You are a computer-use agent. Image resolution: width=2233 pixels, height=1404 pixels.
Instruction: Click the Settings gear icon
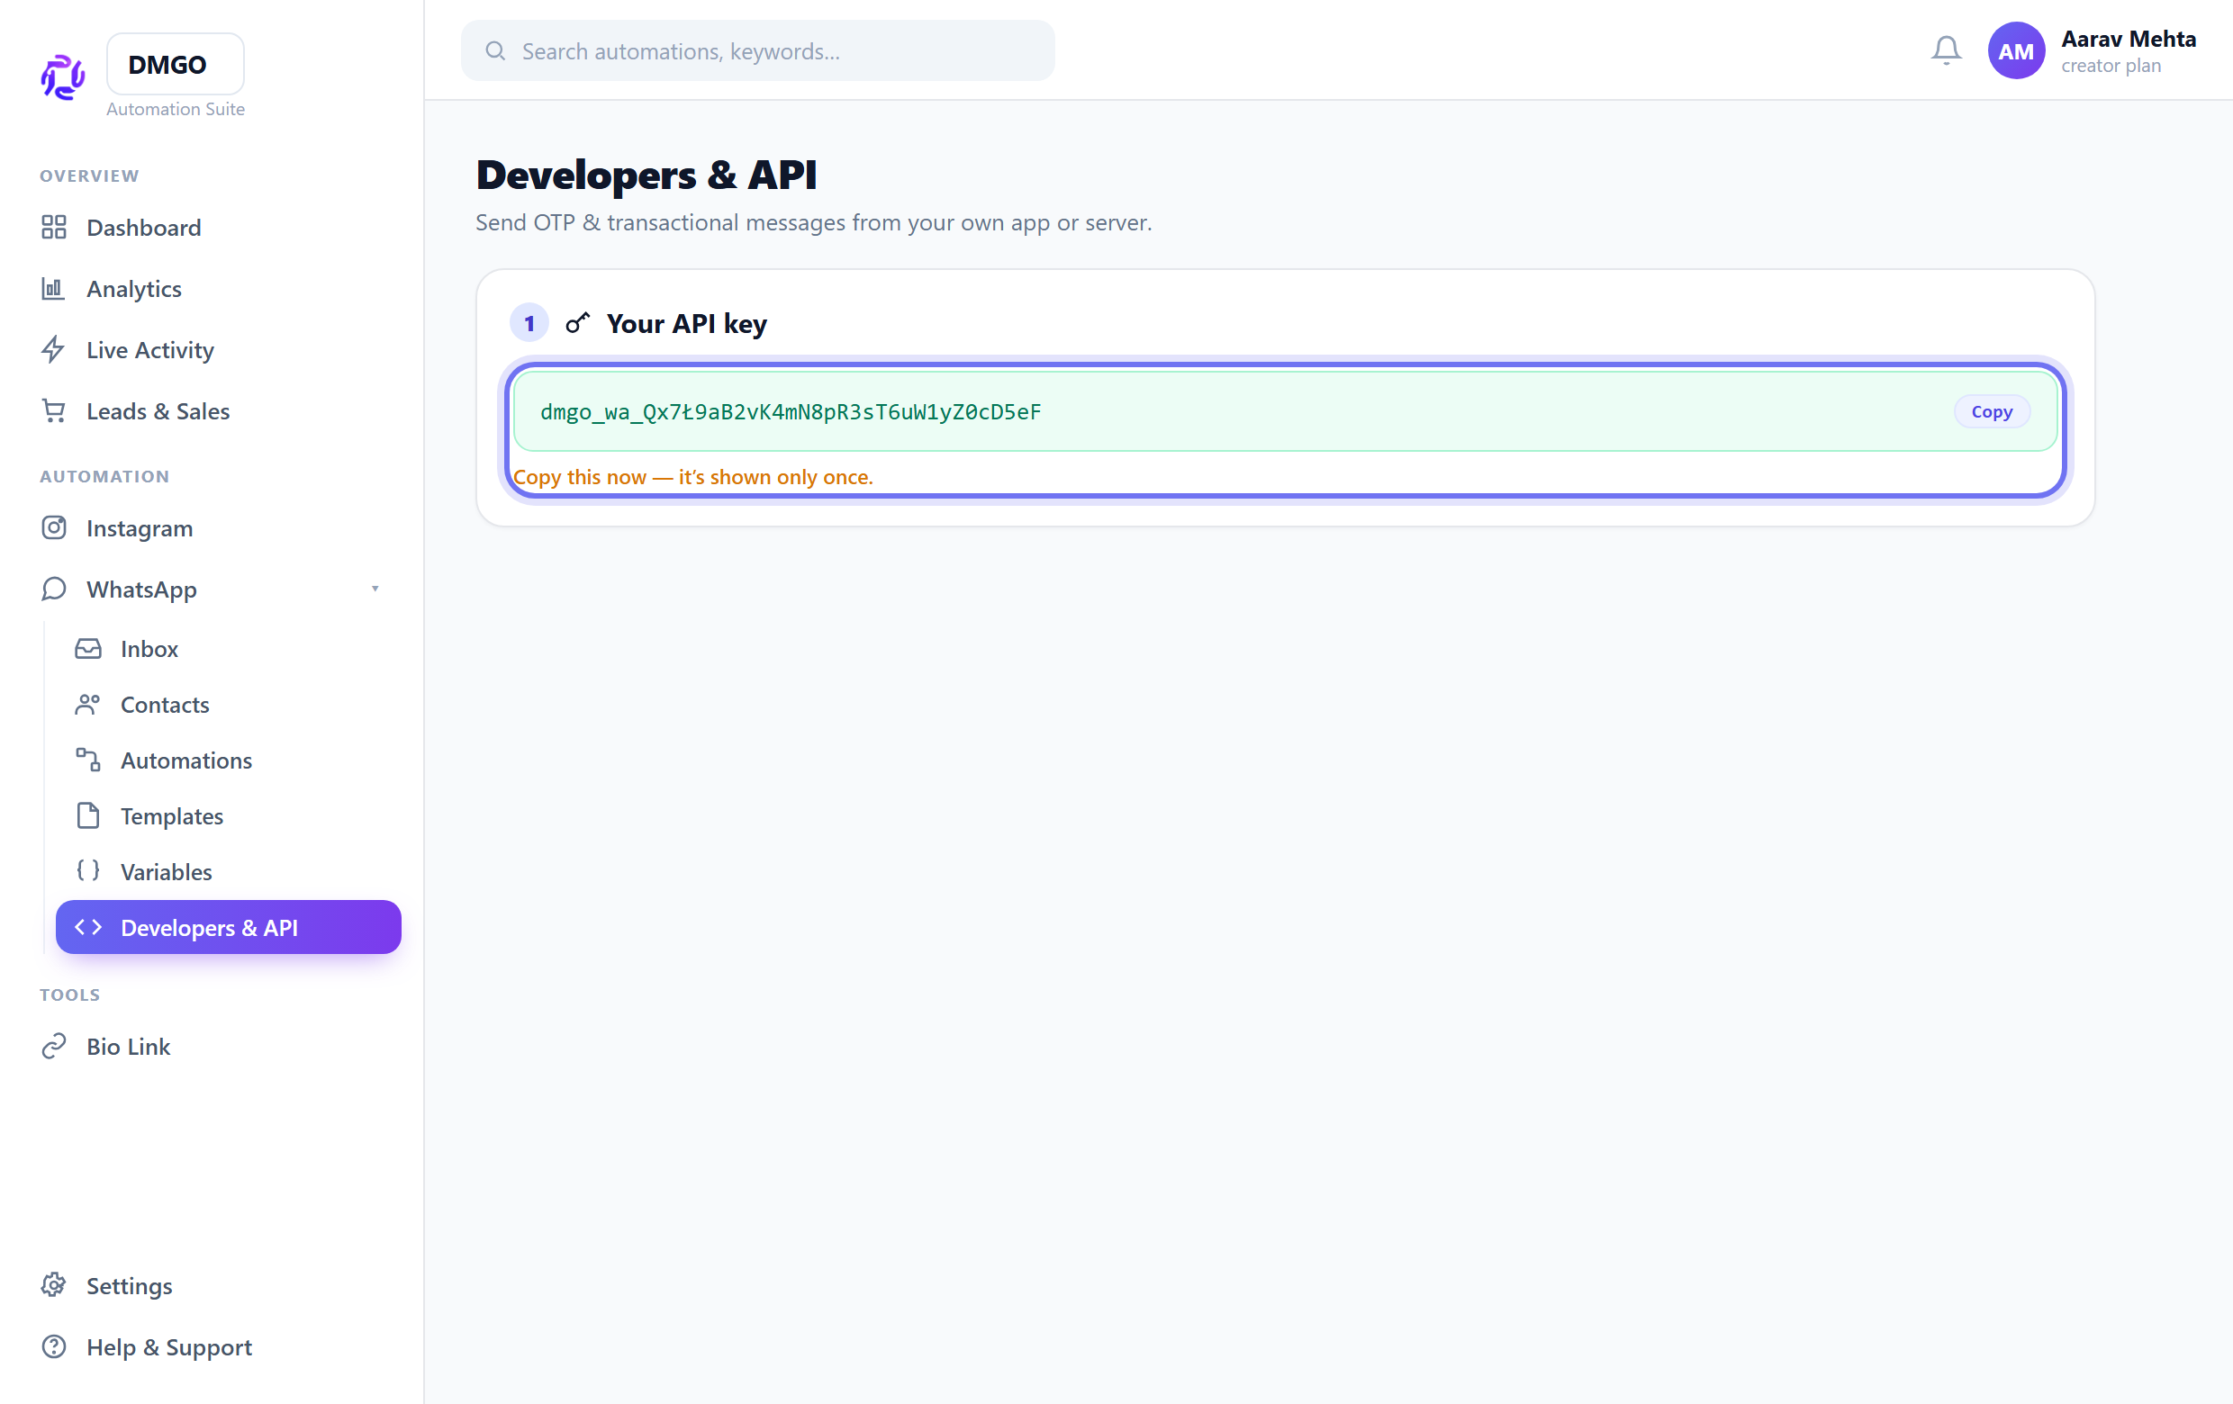point(54,1284)
